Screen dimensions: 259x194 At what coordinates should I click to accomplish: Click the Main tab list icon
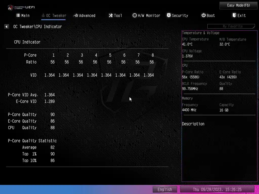[x=18, y=15]
